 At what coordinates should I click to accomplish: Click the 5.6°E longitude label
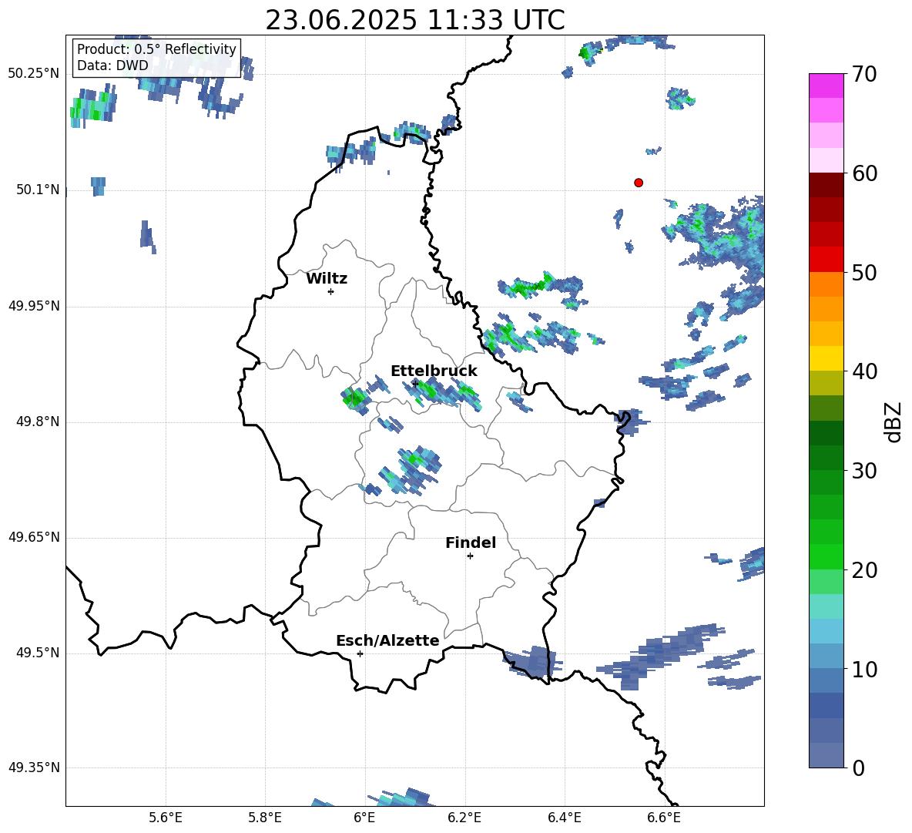(166, 818)
